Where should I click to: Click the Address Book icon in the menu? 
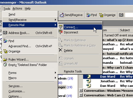point(5,33)
